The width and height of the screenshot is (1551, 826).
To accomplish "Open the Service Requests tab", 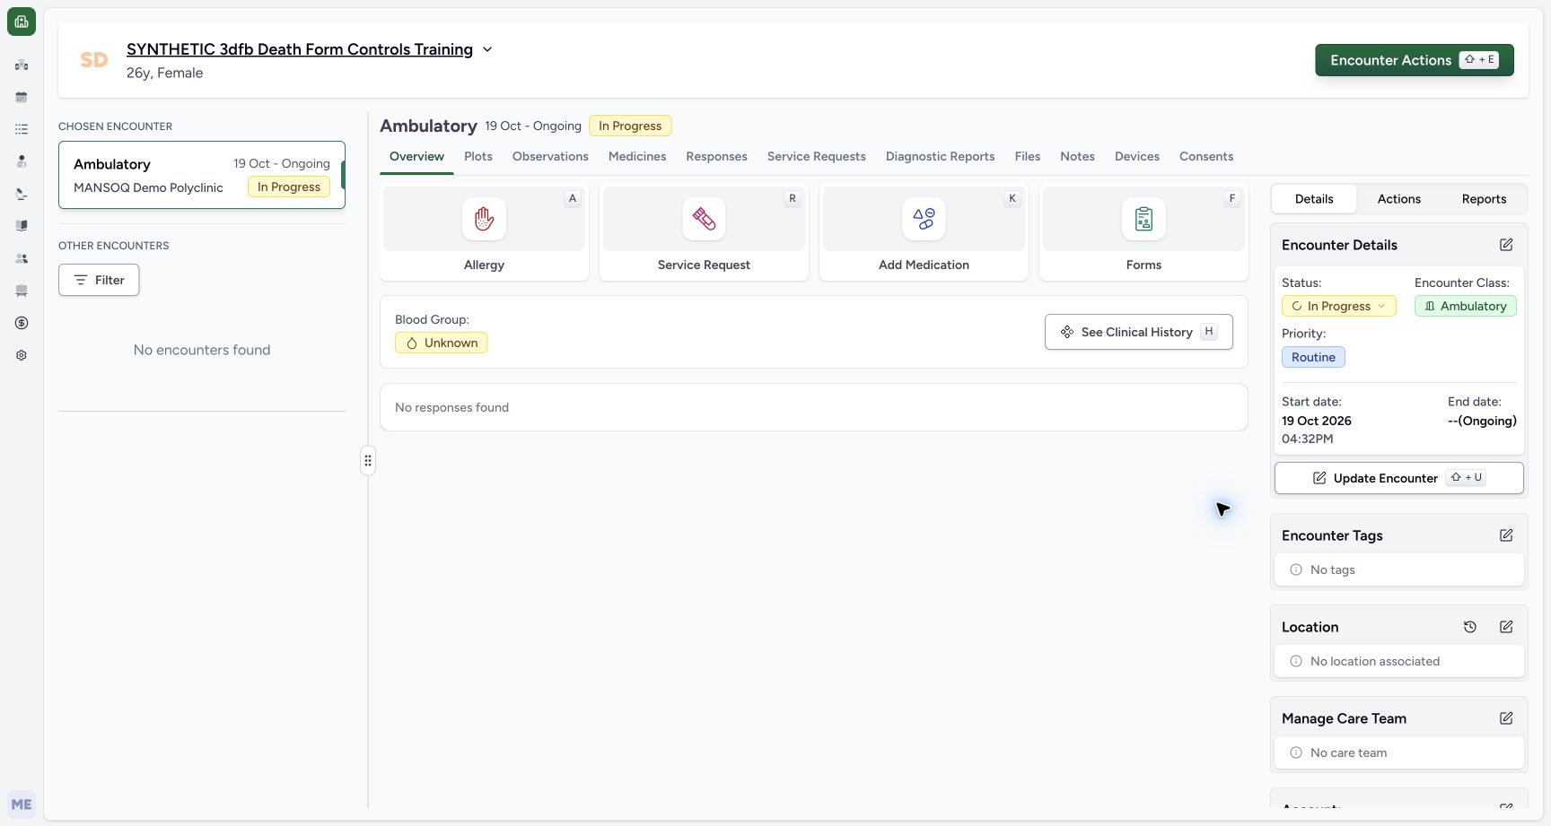I will coord(816,156).
